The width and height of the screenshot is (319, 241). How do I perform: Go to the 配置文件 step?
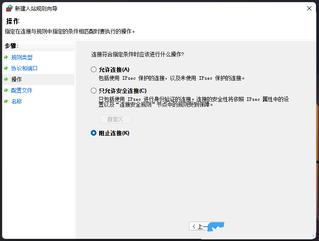click(x=22, y=90)
